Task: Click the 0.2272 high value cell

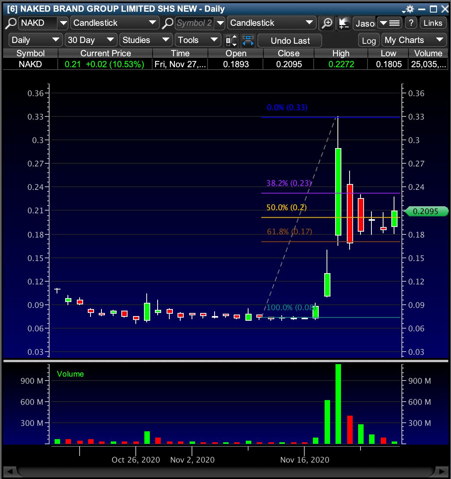Action: pos(341,64)
